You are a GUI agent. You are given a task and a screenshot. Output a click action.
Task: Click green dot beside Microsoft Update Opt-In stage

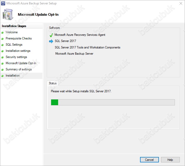2,64
